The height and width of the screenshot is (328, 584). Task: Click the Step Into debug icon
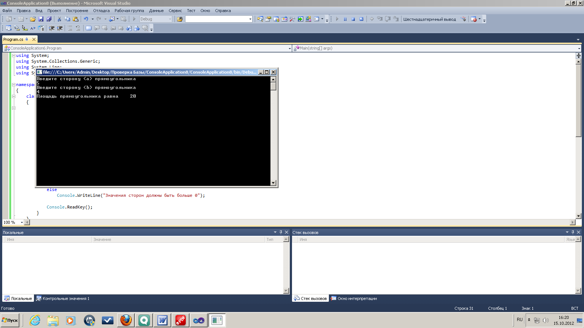tap(380, 19)
